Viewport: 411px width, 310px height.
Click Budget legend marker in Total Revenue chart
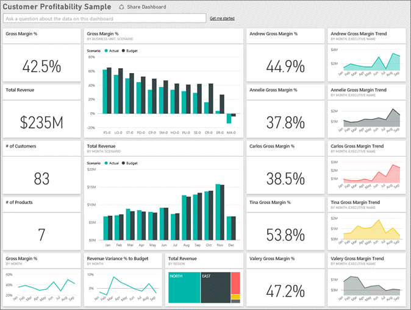pyautogui.click(x=124, y=163)
